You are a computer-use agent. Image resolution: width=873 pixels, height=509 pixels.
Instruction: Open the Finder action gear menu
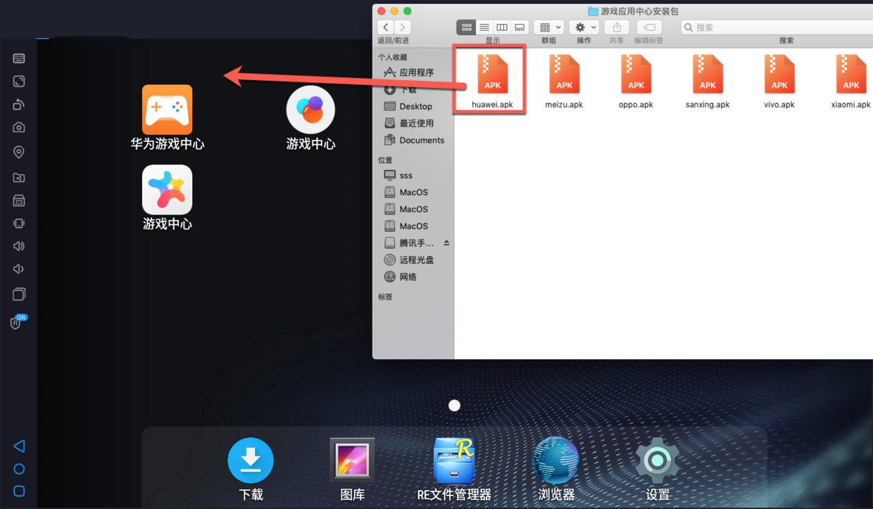tap(584, 27)
